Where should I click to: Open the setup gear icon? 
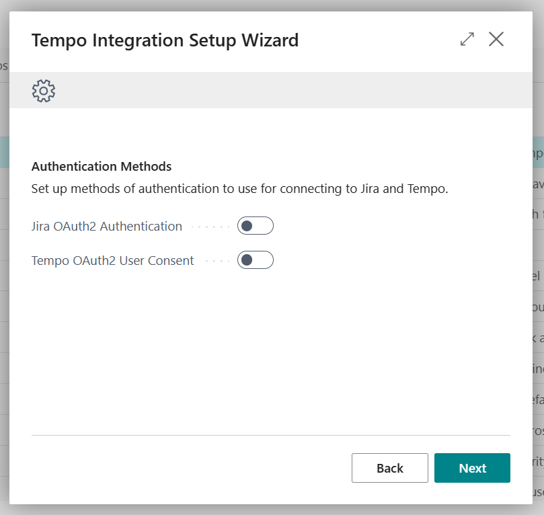coord(43,90)
